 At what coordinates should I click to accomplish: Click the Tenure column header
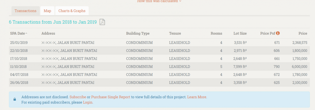point(175,33)
